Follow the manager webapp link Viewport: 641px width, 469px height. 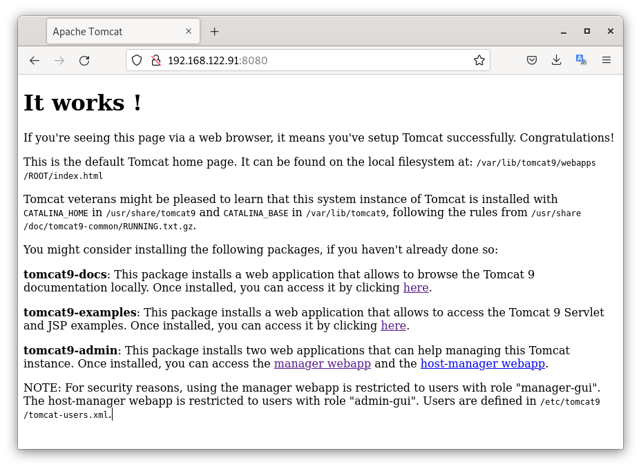[322, 364]
